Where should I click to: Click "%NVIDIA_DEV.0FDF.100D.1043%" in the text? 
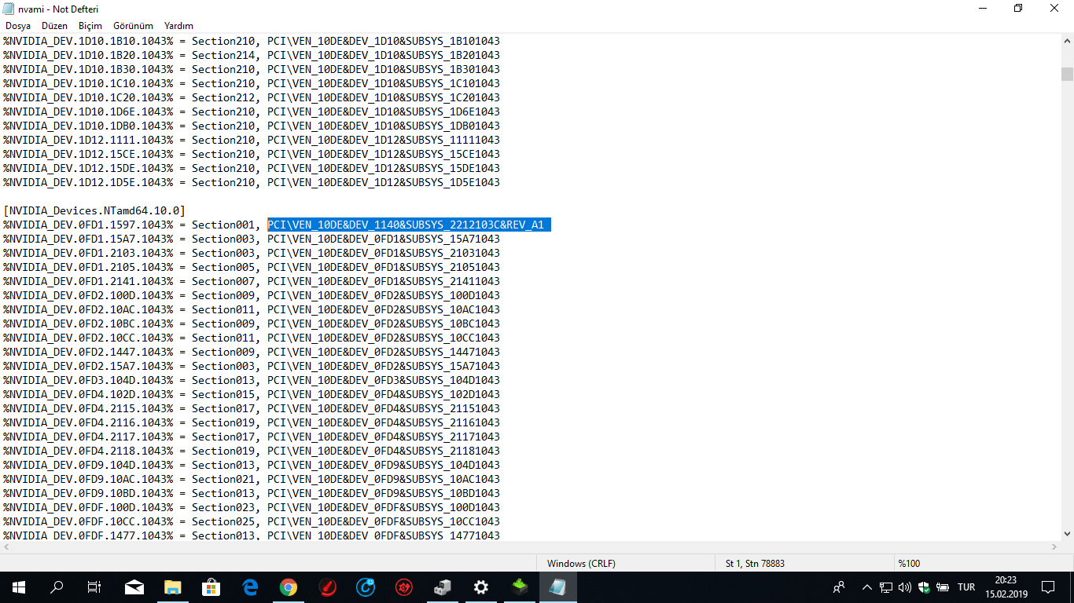click(x=88, y=507)
